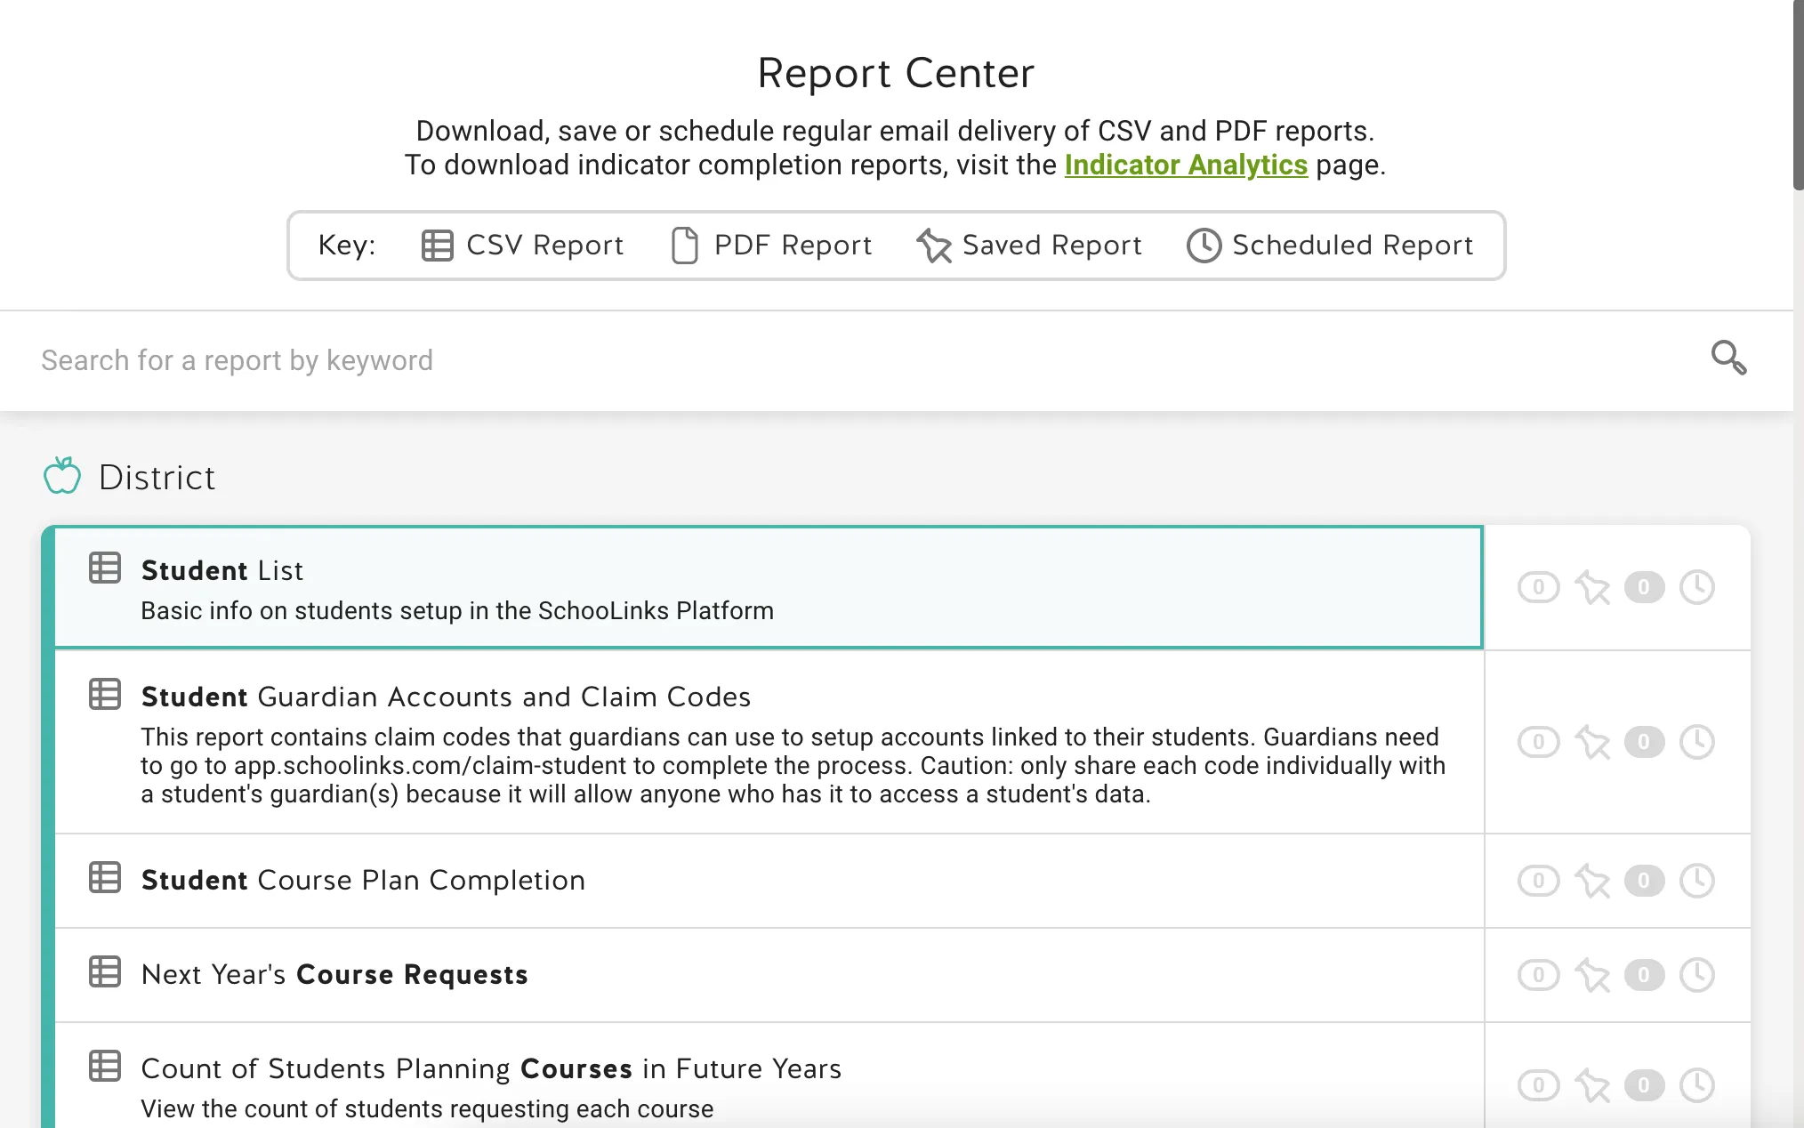Focus the Search for a report field
This screenshot has width=1804, height=1128.
(x=854, y=360)
